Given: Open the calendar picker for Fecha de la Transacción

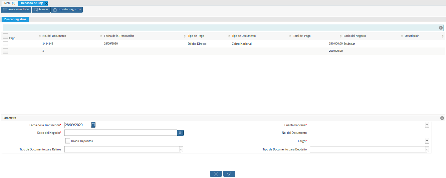Looking at the screenshot, I should point(94,125).
